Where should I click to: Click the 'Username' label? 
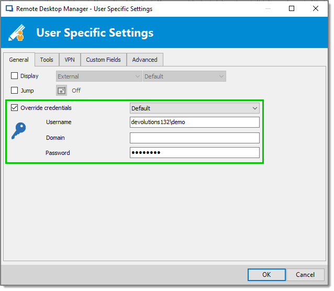tap(59, 122)
